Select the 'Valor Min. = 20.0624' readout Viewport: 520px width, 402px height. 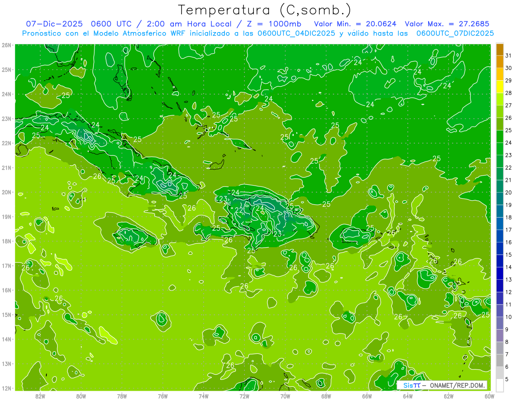[x=356, y=24]
